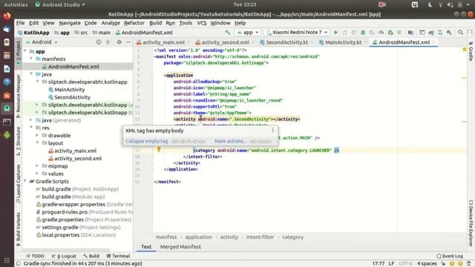Toggle the TODO tool window
Screen dimensions: 475x267
click(35, 256)
